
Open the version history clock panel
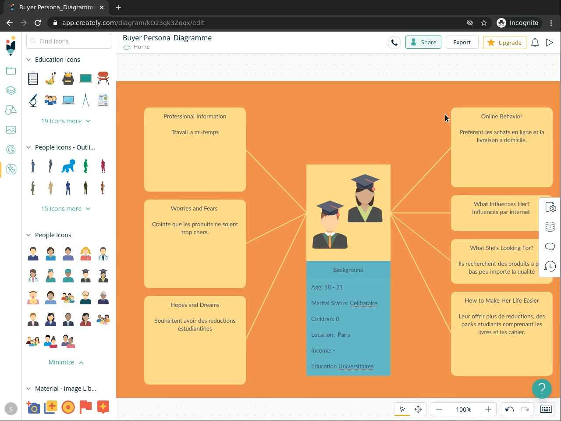coord(550,266)
